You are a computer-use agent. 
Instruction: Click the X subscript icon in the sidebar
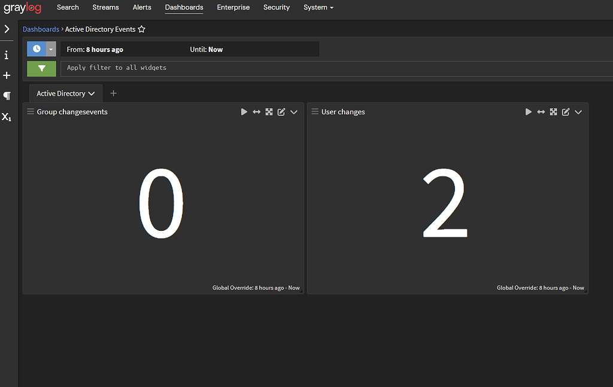7,117
